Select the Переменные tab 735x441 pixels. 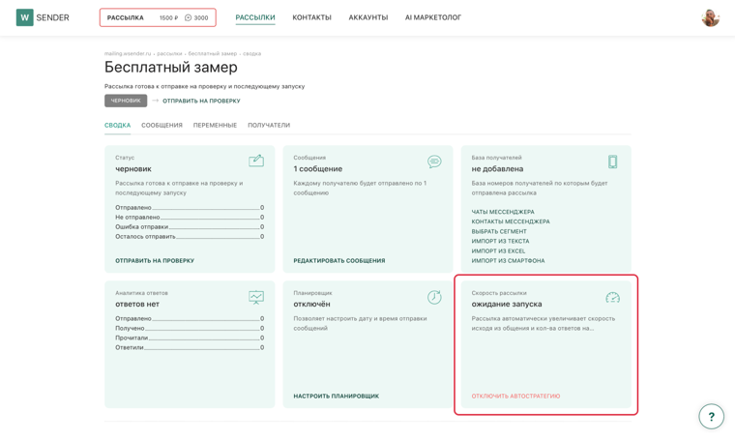click(215, 125)
